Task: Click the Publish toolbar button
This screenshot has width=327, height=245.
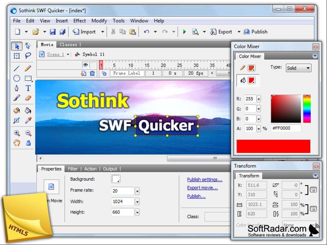Action: click(256, 32)
